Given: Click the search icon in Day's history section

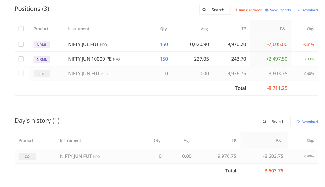Looking at the screenshot, I should point(265,121).
